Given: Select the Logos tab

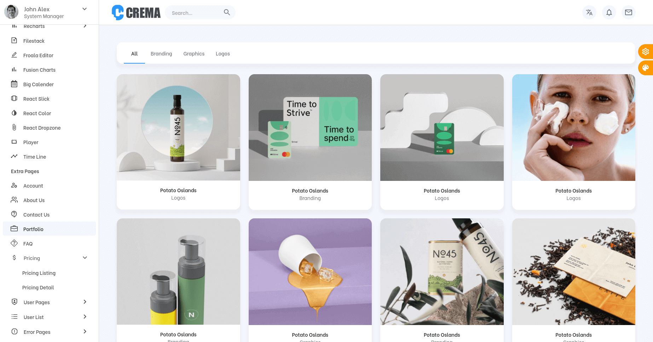Looking at the screenshot, I should (x=223, y=53).
